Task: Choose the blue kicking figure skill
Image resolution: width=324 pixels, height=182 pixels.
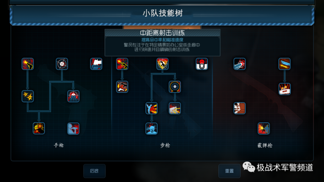Action: 151,108
